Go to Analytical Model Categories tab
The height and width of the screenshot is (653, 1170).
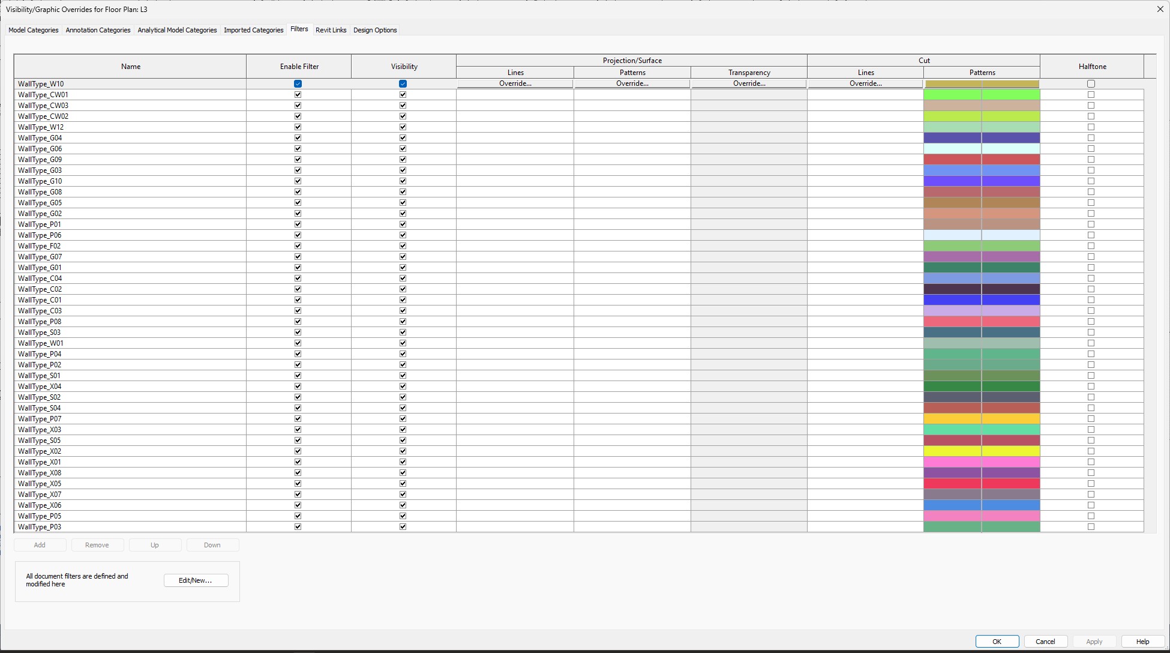177,30
